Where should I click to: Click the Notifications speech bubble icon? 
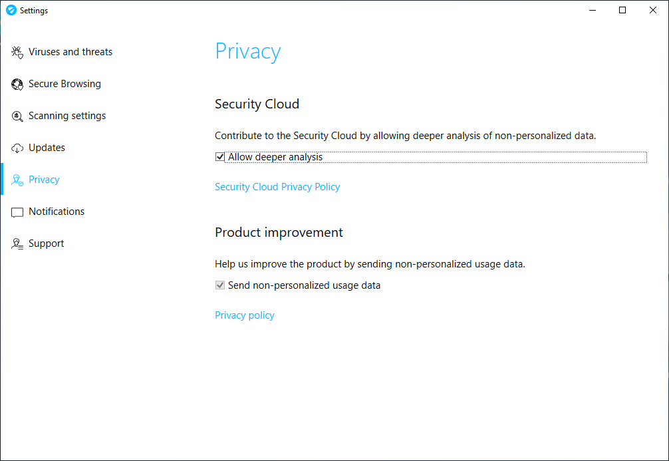(x=17, y=212)
